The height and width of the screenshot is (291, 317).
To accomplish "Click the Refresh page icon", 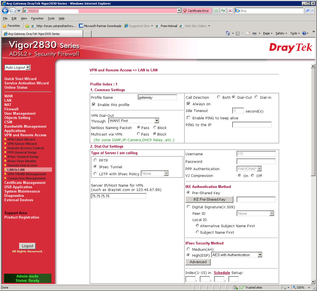I will [223, 11].
